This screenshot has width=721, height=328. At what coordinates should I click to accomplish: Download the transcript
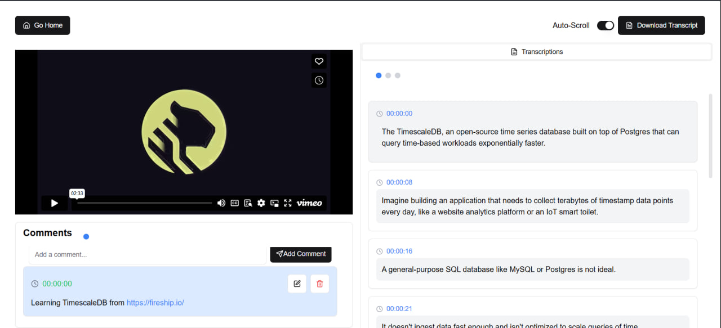[661, 25]
